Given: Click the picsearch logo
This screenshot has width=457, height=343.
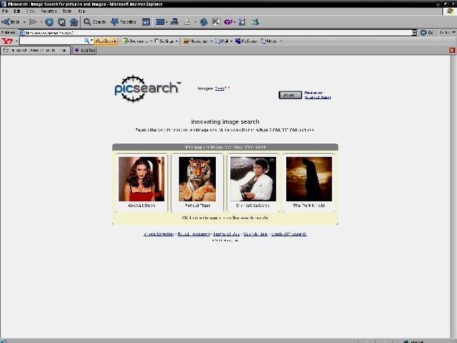Looking at the screenshot, I should pyautogui.click(x=147, y=88).
